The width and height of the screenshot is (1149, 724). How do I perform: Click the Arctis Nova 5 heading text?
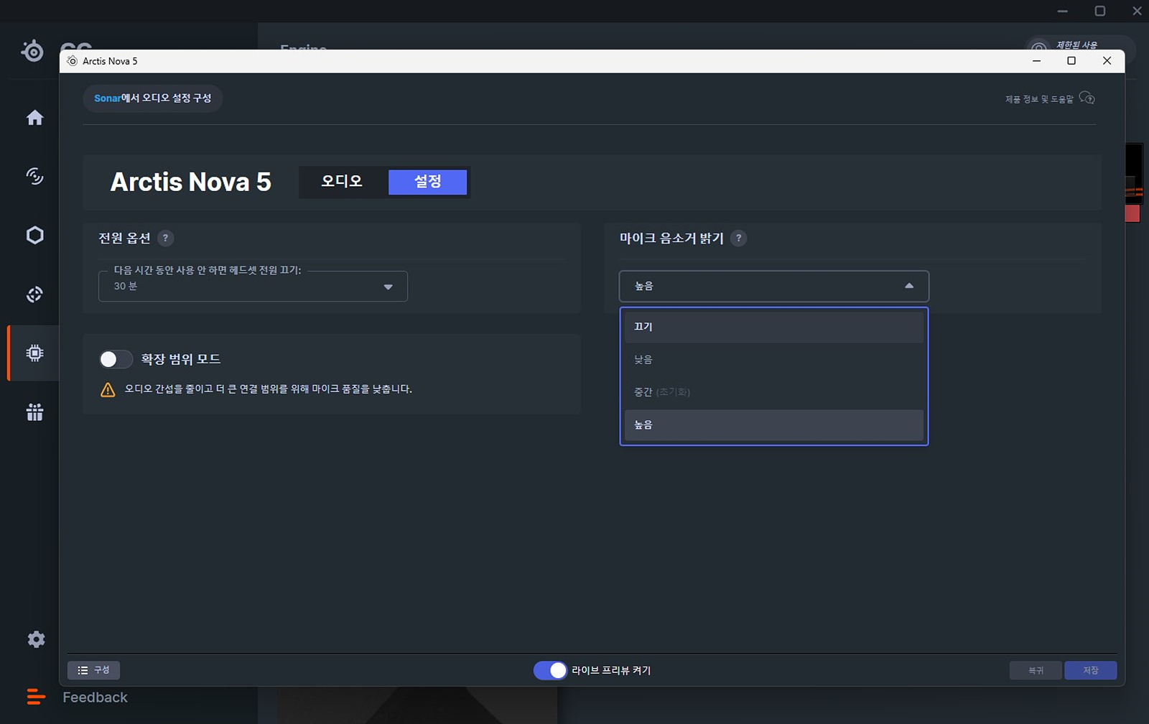coord(191,182)
